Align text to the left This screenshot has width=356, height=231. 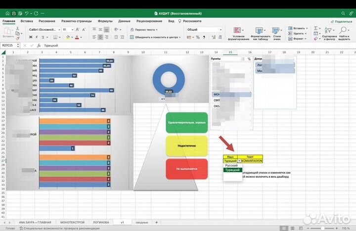tap(94, 37)
